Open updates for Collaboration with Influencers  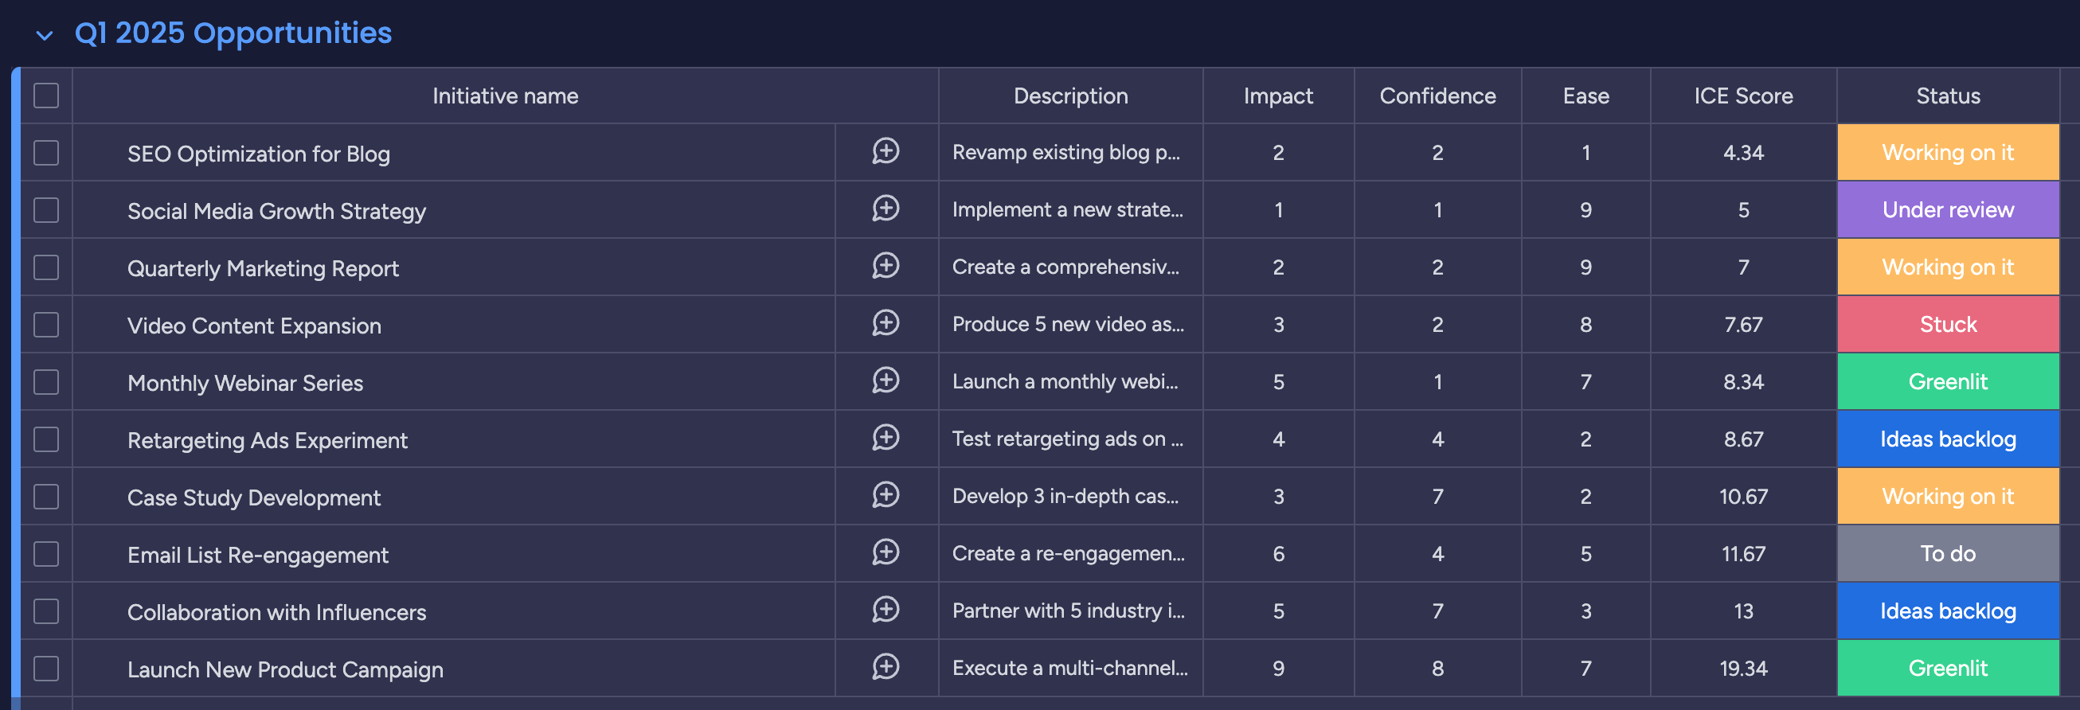click(886, 609)
